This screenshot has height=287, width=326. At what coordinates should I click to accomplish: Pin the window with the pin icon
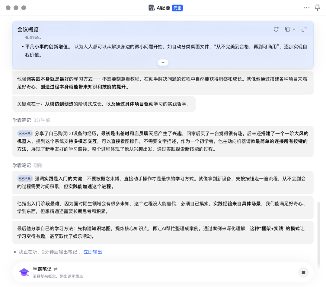click(x=318, y=8)
